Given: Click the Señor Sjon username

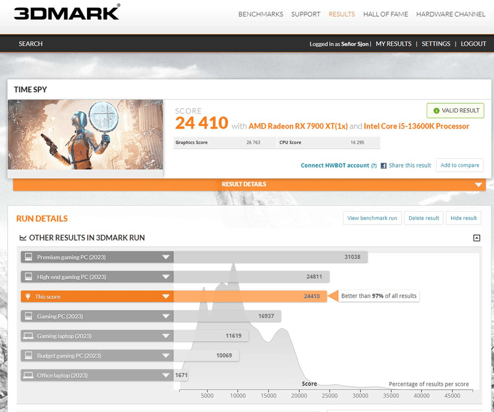Looking at the screenshot, I should pos(354,44).
